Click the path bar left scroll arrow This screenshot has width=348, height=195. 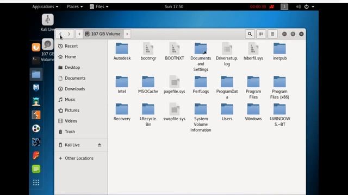tap(79, 34)
